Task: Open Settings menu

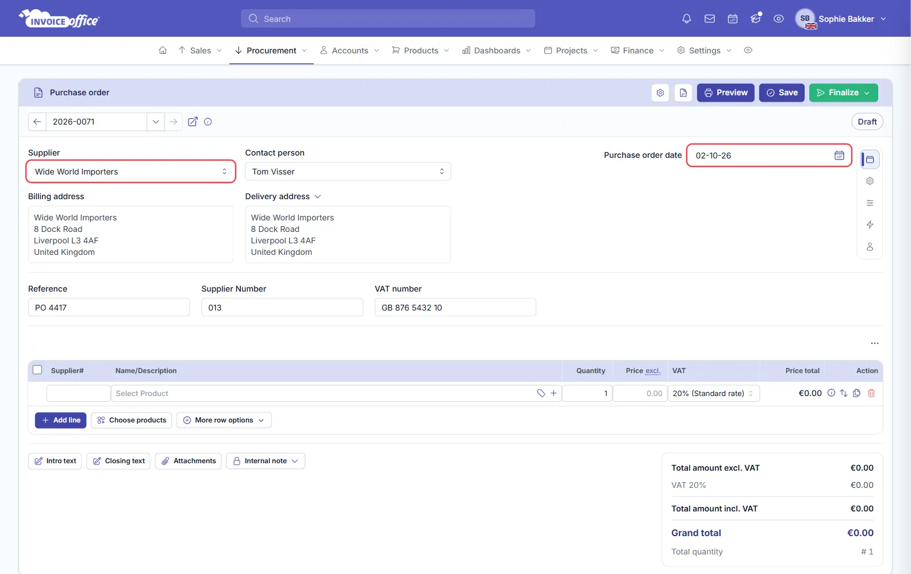Action: point(705,51)
